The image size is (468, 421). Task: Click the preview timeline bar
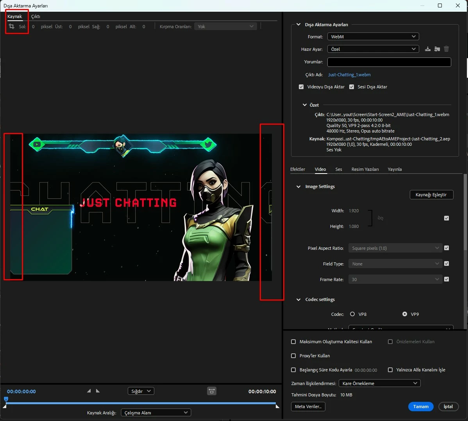(x=141, y=403)
